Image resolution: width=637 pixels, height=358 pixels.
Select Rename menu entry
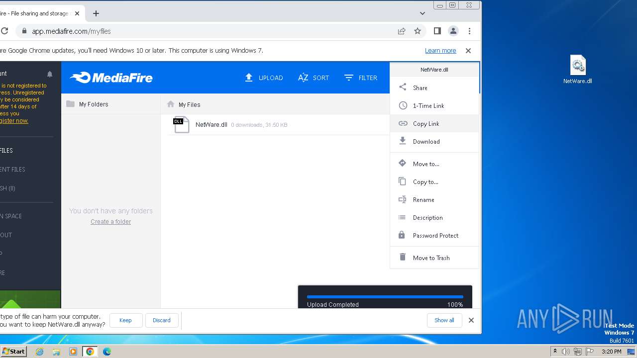click(434, 199)
